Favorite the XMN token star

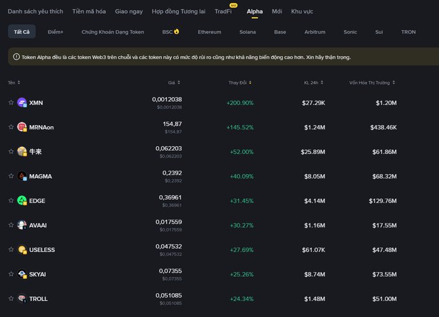click(11, 102)
